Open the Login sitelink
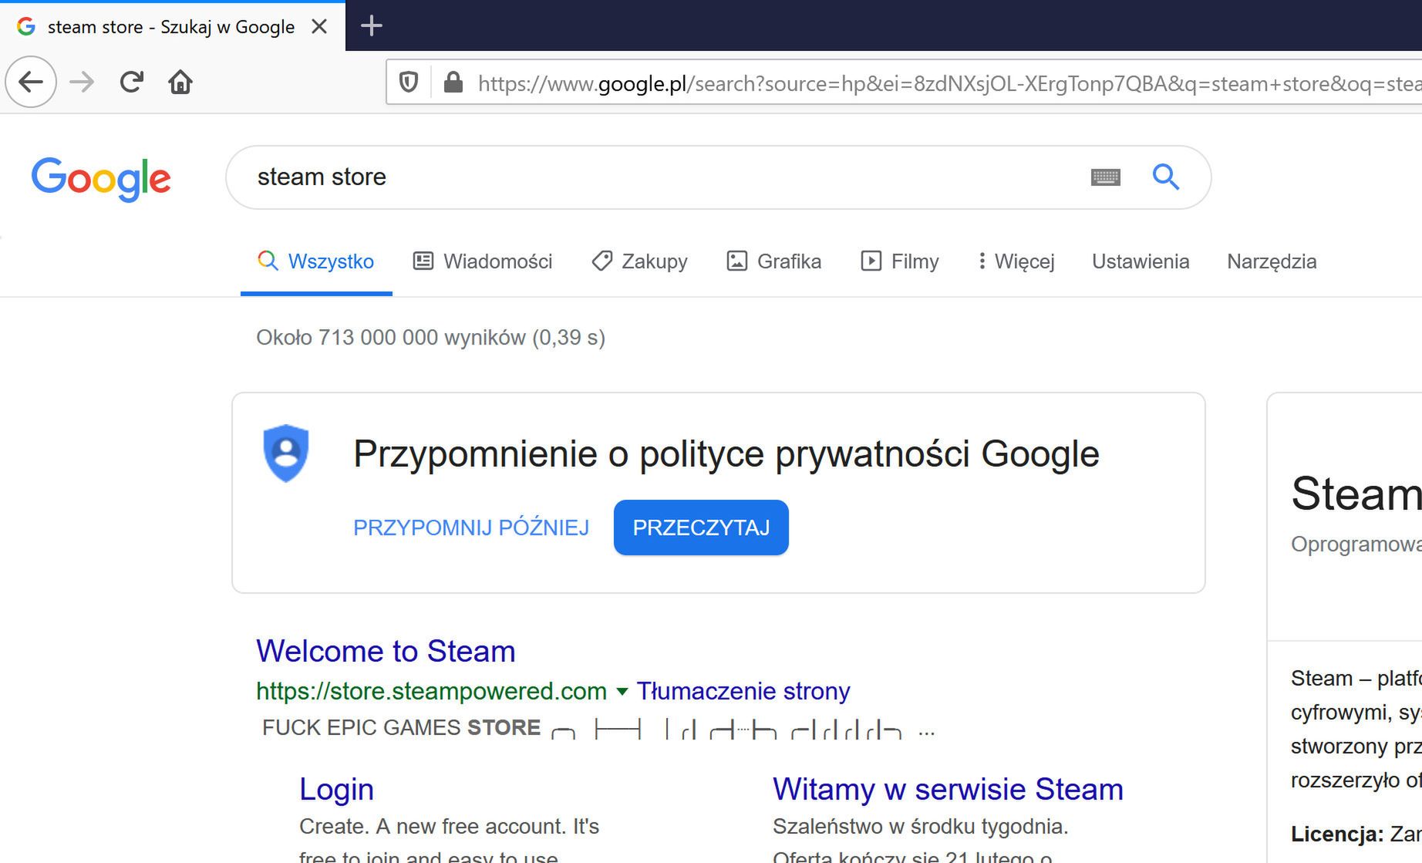 (336, 789)
